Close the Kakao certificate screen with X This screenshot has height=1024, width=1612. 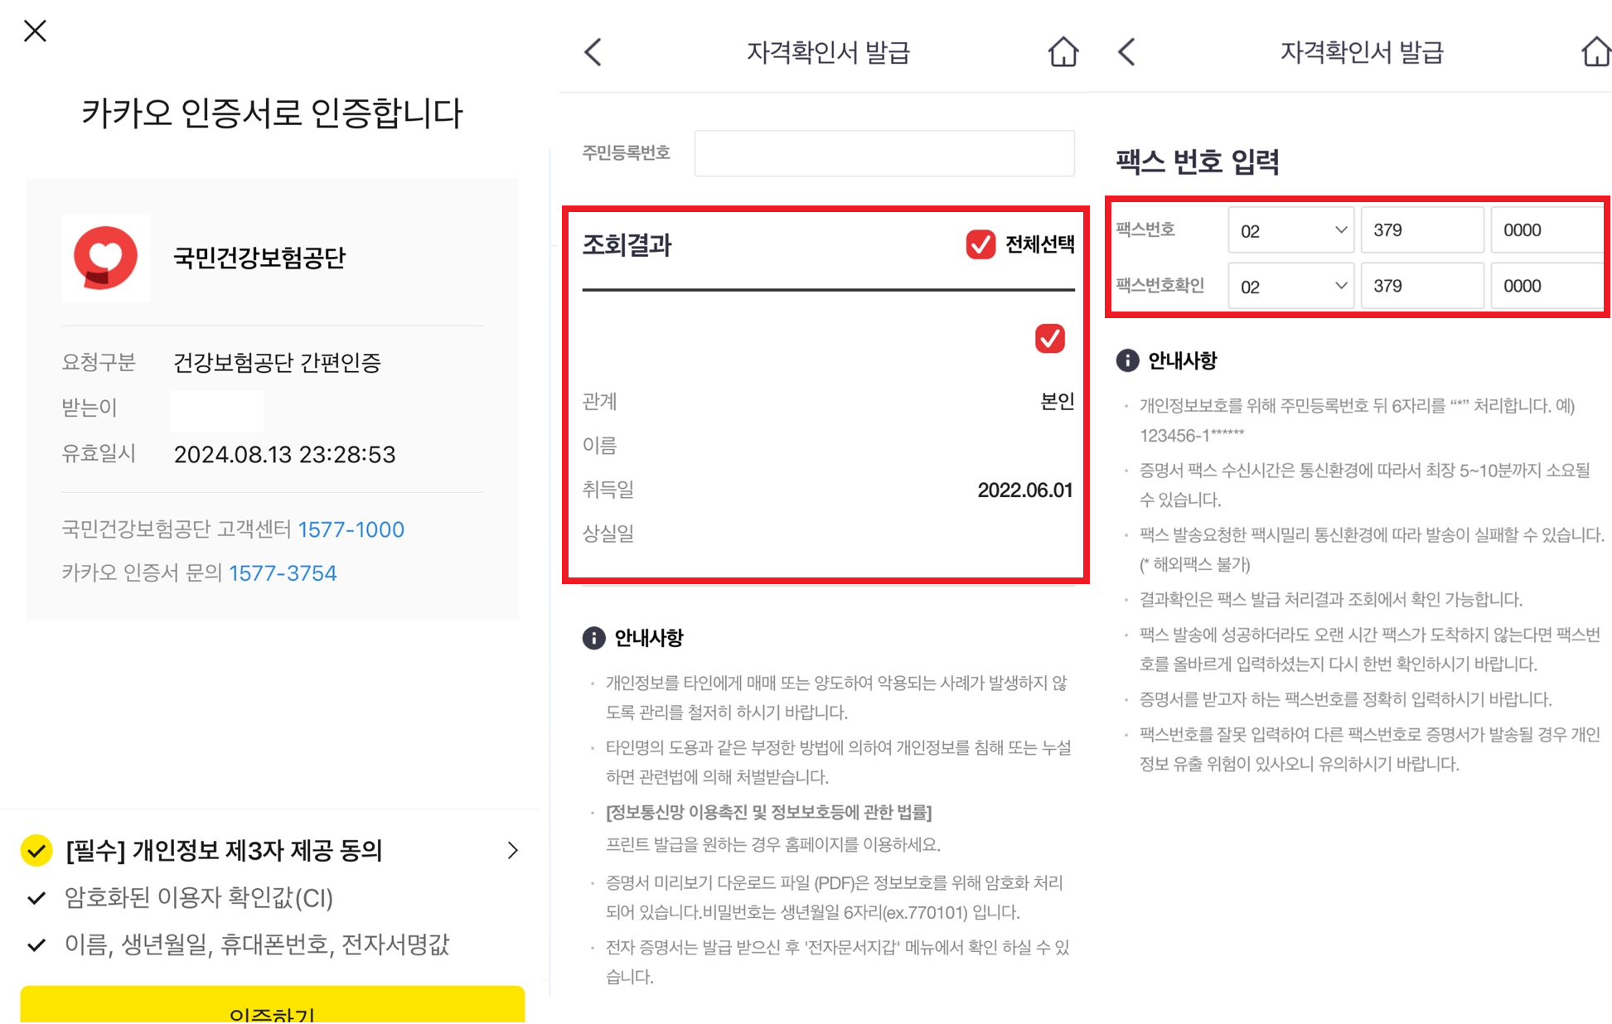pyautogui.click(x=35, y=31)
